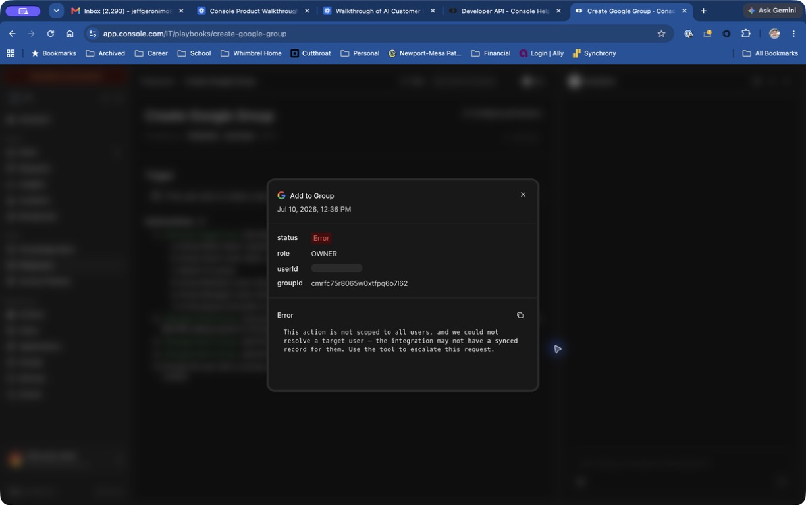
Task: Click the address bar URL field
Action: coord(379,34)
